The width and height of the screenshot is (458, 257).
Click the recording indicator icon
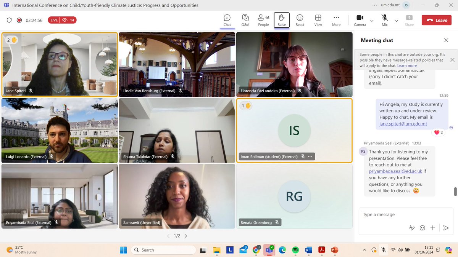pyautogui.click(x=19, y=20)
